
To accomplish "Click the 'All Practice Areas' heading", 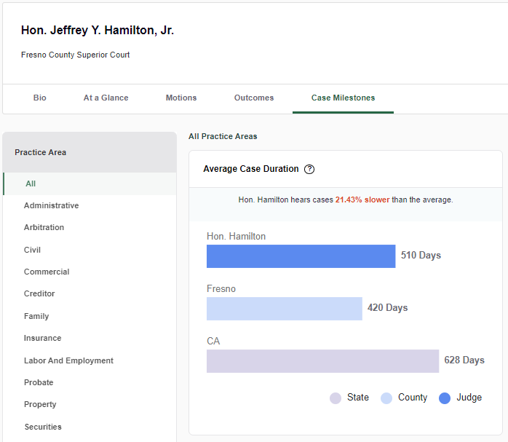I will [223, 136].
